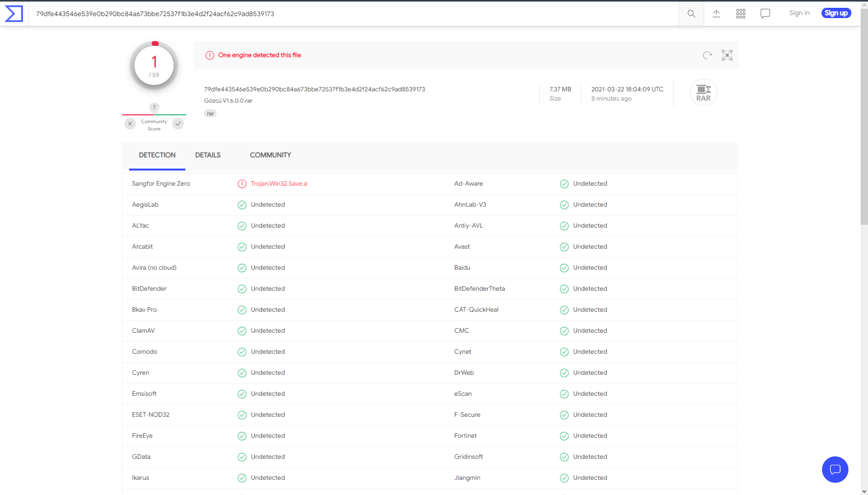
Task: Switch to the DETECTION tab
Action: 157,155
